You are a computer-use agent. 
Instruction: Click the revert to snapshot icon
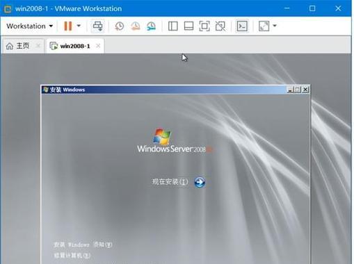136,26
